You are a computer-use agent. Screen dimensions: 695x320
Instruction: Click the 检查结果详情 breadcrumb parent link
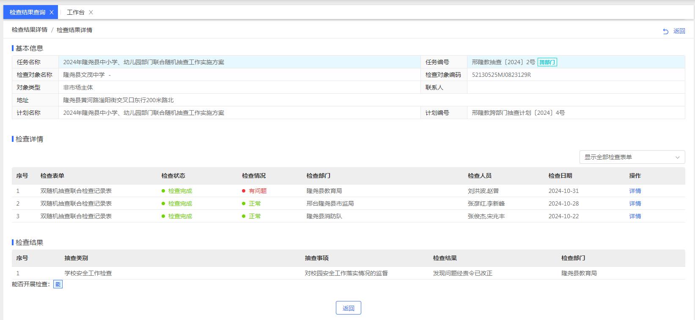point(30,30)
